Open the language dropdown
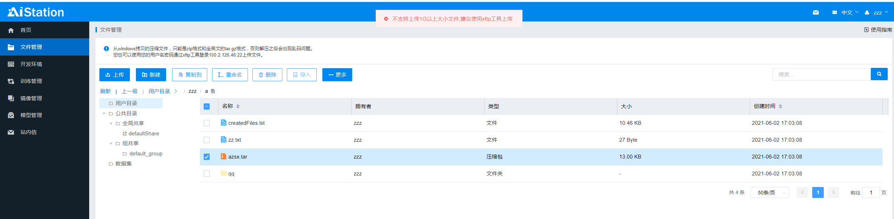 [x=846, y=12]
